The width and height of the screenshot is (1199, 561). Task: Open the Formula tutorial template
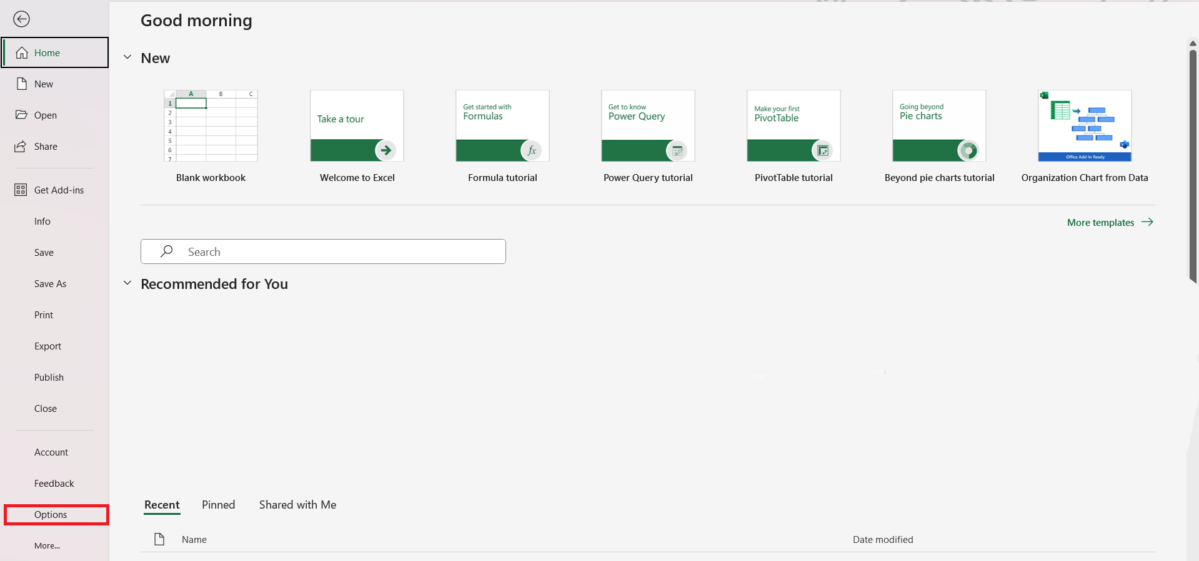(502, 126)
